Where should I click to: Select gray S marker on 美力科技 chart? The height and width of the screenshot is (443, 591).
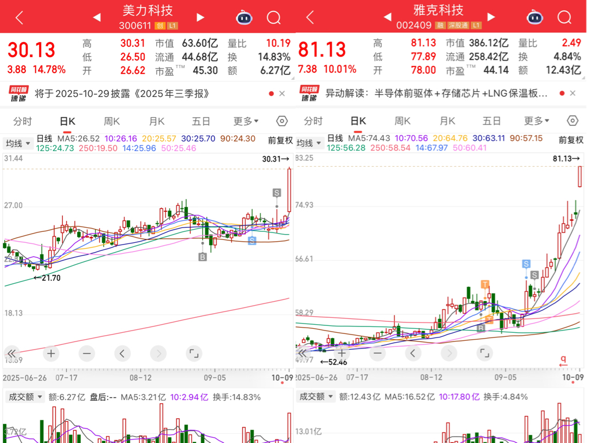[x=277, y=193]
